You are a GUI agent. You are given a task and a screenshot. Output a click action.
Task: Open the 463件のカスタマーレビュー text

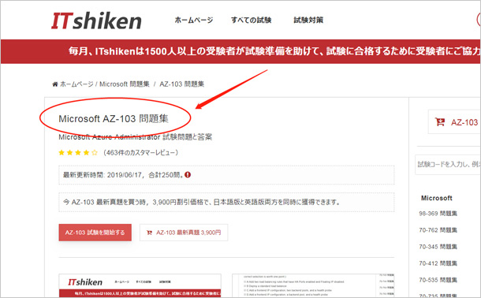(140, 152)
